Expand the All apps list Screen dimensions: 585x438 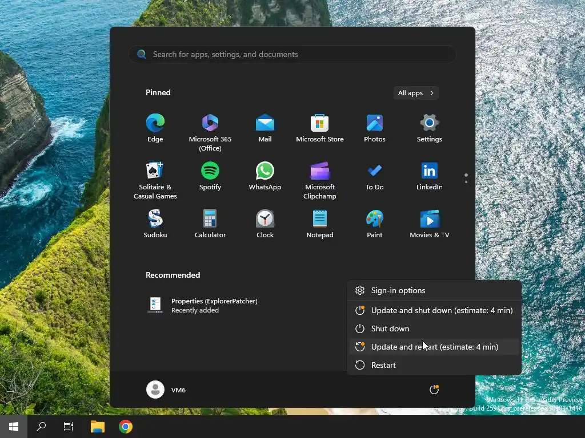416,93
